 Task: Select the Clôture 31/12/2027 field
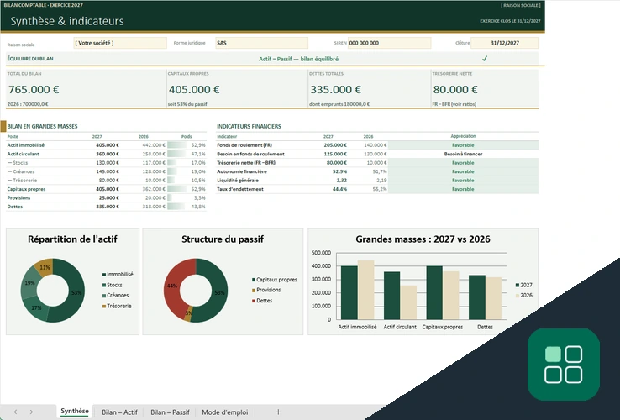point(505,43)
